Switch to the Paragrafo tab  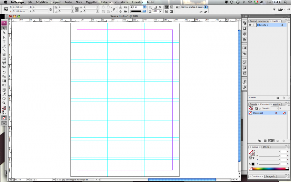tap(270, 177)
